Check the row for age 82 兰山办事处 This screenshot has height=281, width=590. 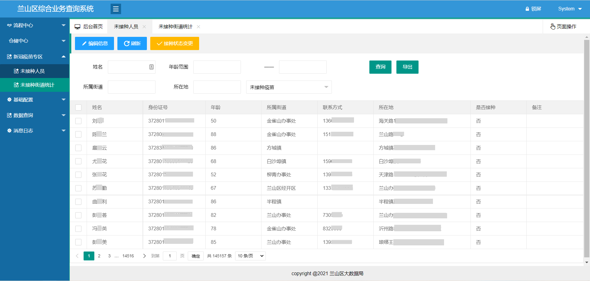click(x=78, y=215)
